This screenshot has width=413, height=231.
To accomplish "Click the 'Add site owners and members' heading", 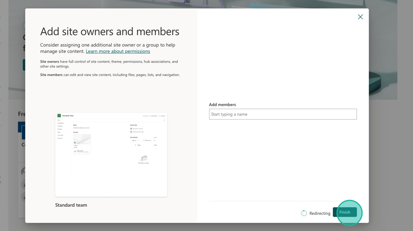I will click(x=110, y=32).
